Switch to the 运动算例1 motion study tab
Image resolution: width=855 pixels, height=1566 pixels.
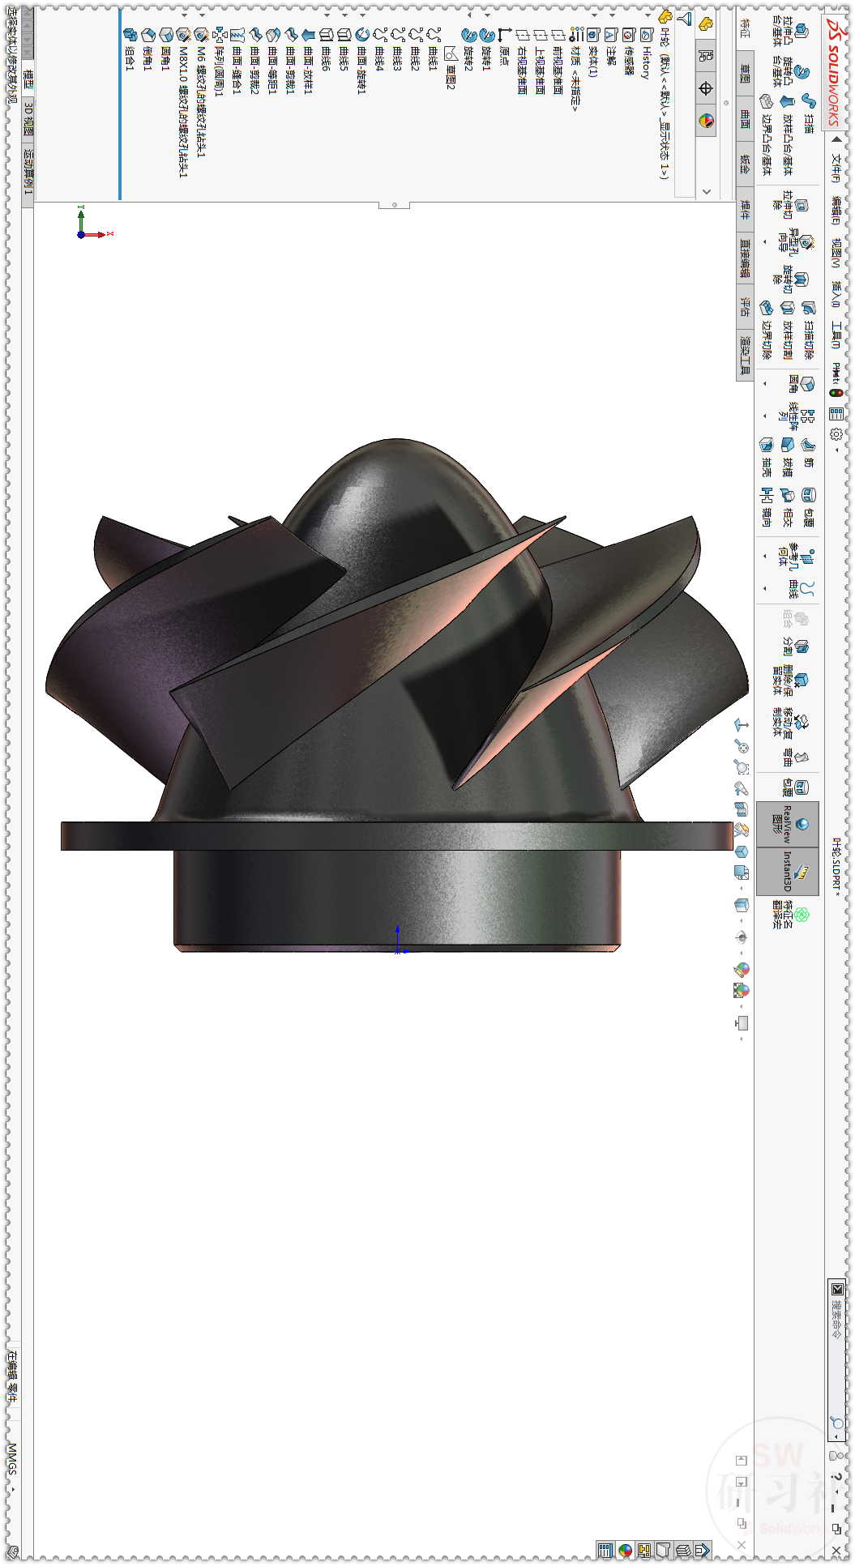(28, 171)
